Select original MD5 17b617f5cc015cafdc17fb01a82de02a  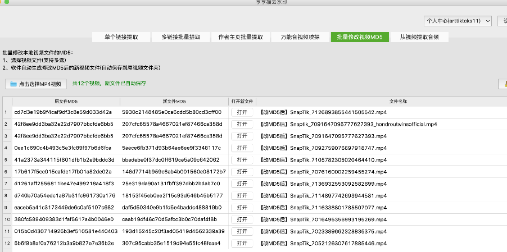click(x=63, y=172)
